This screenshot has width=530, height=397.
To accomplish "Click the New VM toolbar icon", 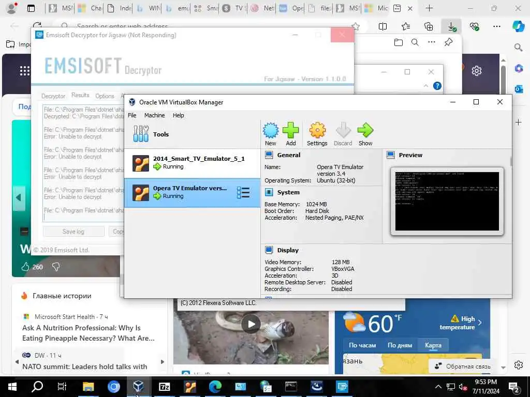I will [x=270, y=134].
